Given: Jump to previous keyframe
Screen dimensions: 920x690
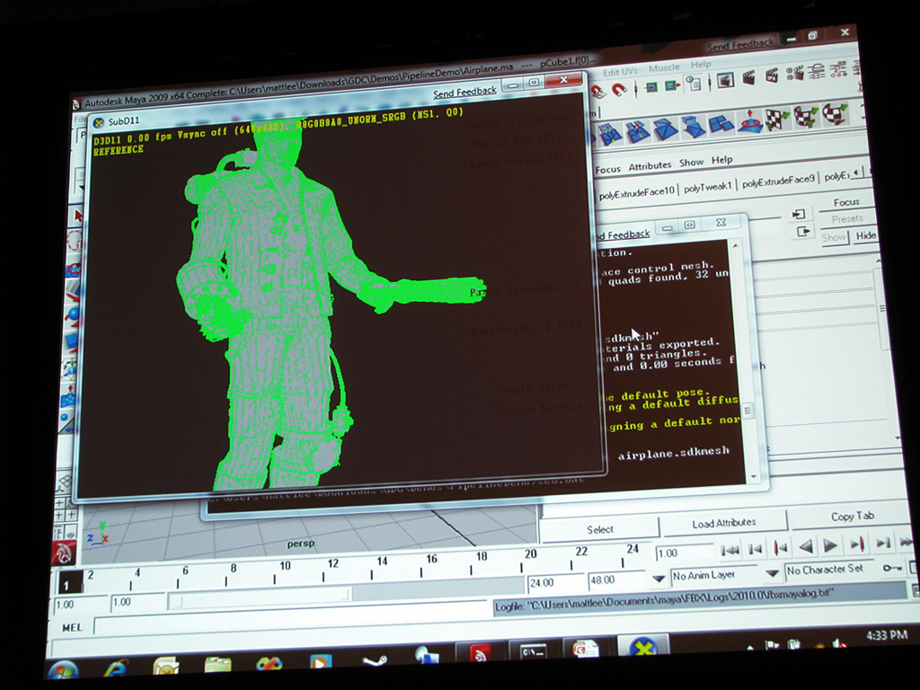Looking at the screenshot, I should coord(781,547).
